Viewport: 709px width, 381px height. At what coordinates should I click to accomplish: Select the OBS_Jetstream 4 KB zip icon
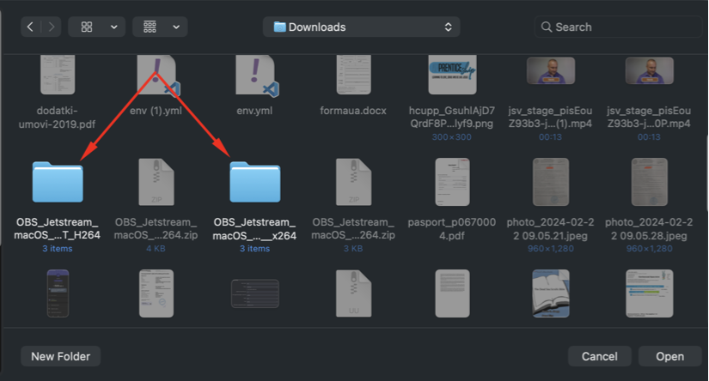156,182
